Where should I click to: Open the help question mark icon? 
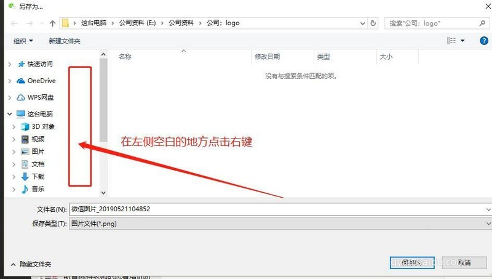pos(484,41)
